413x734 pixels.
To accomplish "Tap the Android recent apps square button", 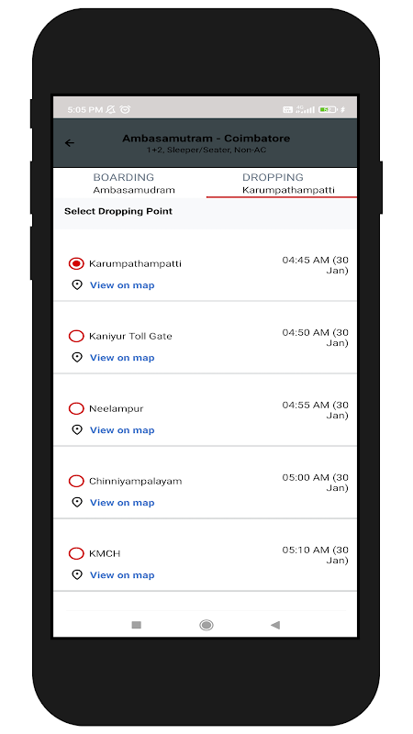I will click(136, 625).
